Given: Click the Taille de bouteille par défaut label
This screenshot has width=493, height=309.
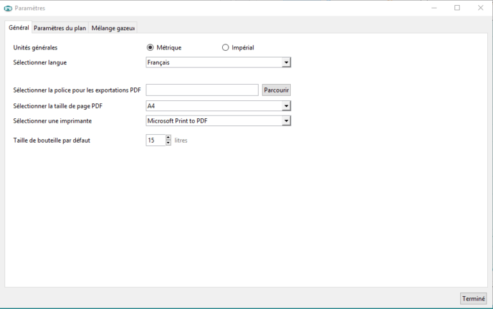Looking at the screenshot, I should point(51,140).
